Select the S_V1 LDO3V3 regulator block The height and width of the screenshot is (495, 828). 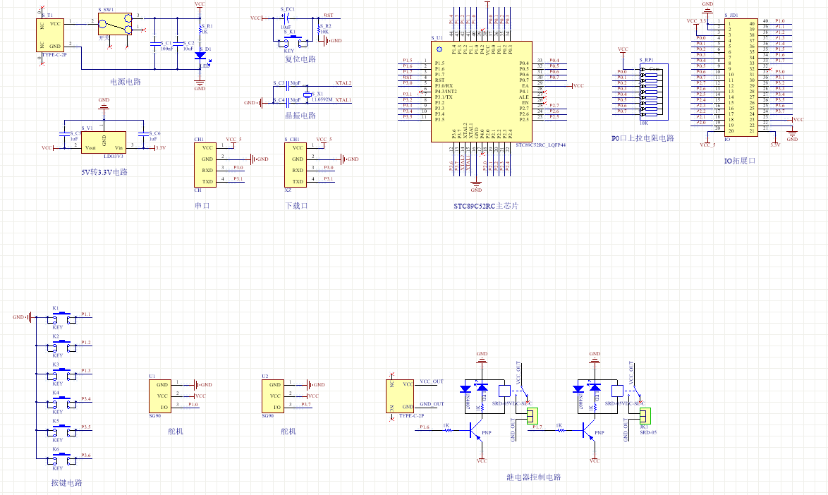point(104,142)
